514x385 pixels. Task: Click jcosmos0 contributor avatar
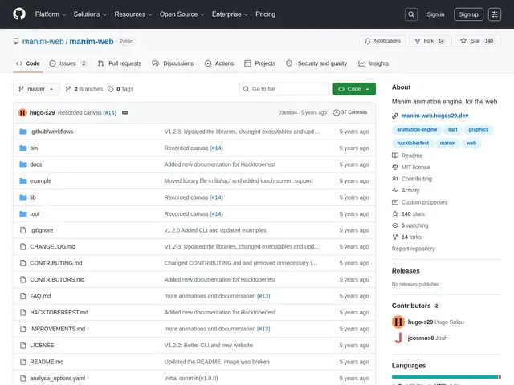click(x=398, y=338)
